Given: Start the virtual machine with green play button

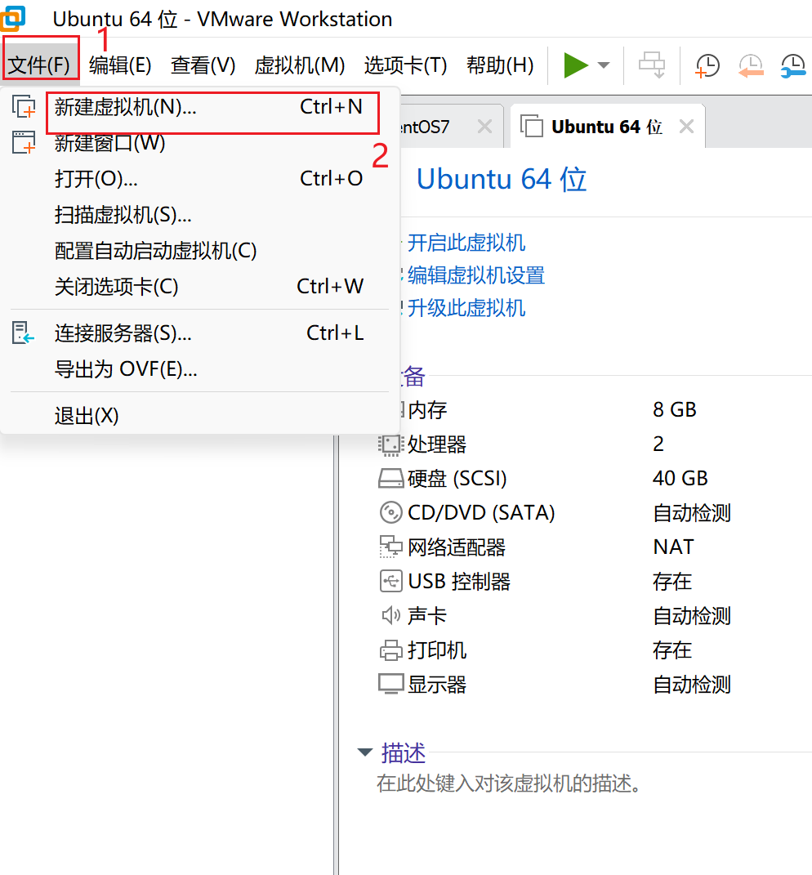Looking at the screenshot, I should (575, 65).
